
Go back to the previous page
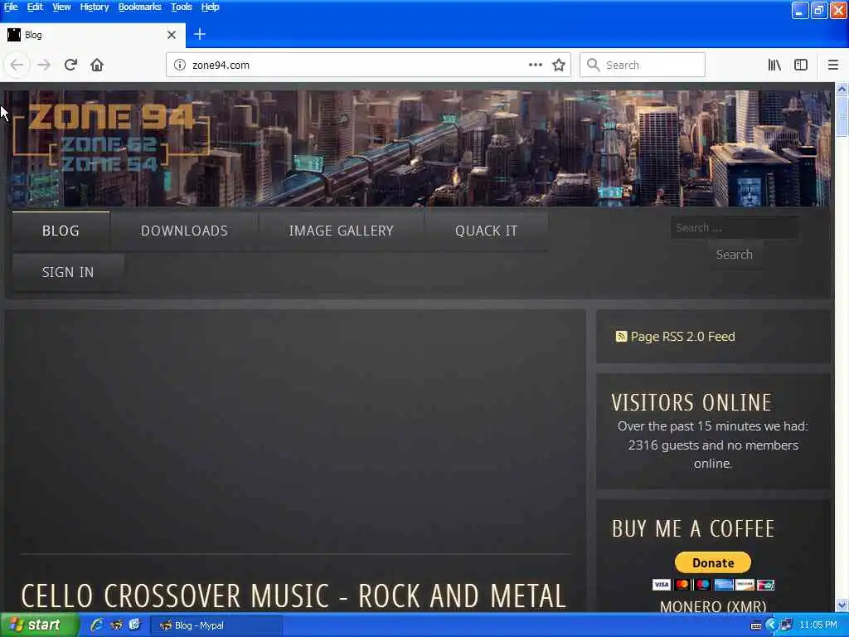tap(17, 65)
